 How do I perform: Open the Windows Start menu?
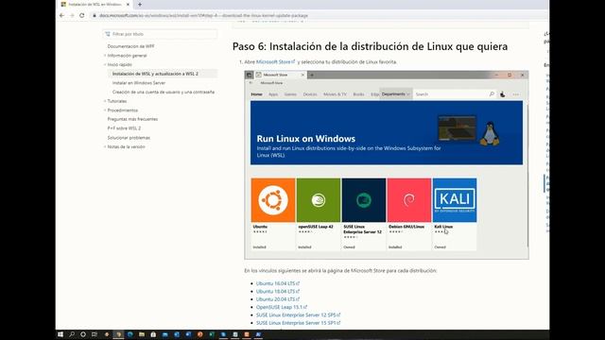coord(60,334)
